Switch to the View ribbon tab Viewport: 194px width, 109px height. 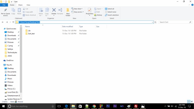point(28,5)
